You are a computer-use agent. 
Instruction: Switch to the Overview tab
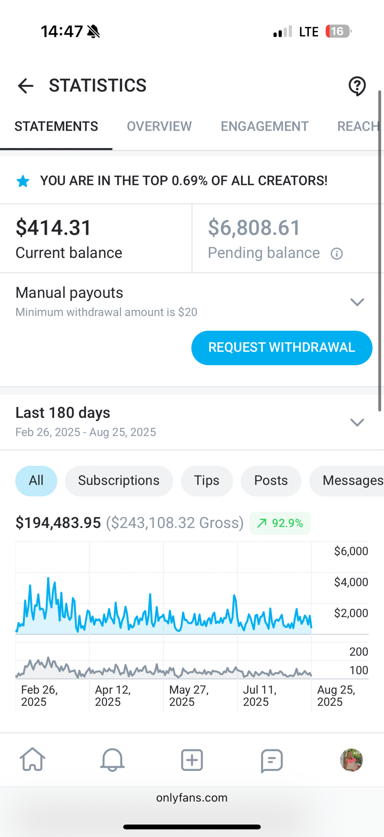(x=159, y=127)
